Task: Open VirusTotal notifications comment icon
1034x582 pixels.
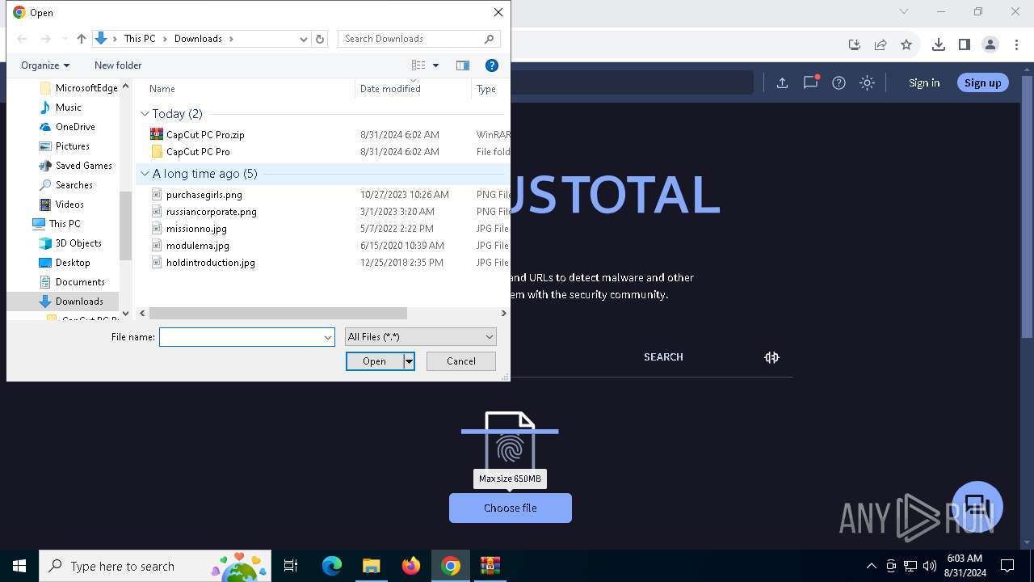Action: (x=811, y=82)
